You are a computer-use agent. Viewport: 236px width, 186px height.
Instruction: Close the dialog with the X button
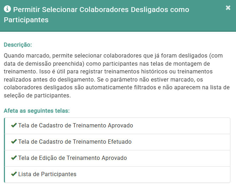coord(228,8)
